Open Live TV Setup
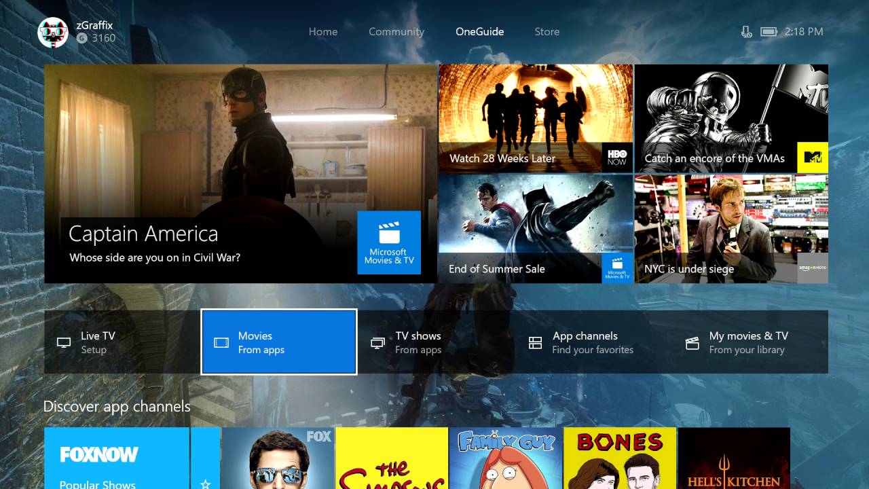 point(122,342)
